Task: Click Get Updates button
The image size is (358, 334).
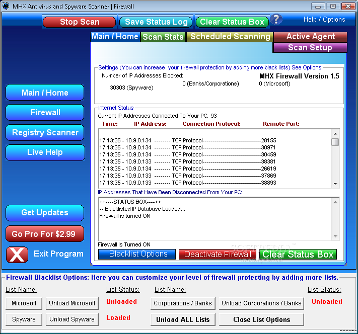Action: pyautogui.click(x=45, y=213)
